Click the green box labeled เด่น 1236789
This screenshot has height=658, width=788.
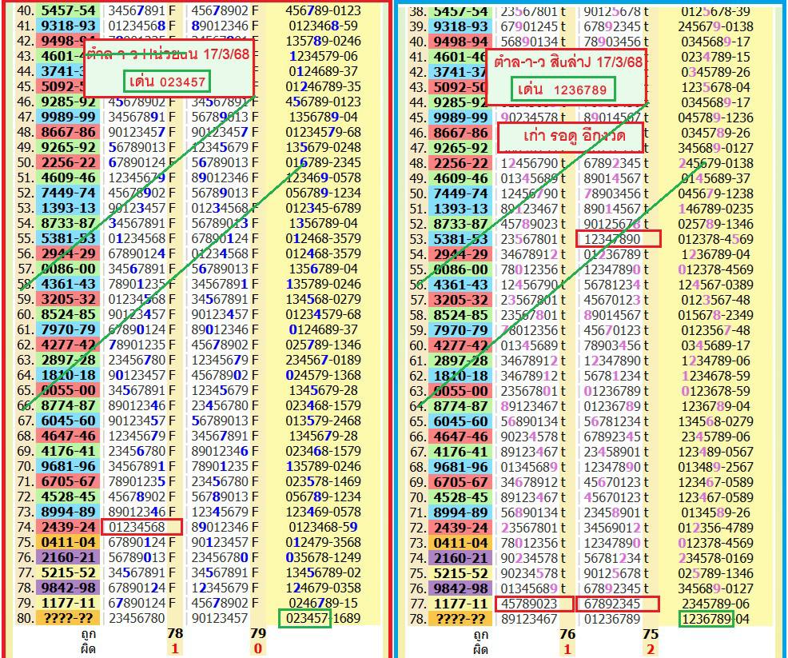point(563,90)
